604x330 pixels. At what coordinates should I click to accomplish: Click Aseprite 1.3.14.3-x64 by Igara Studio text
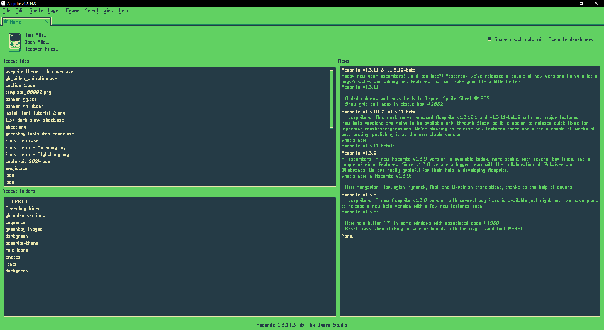coord(302,325)
